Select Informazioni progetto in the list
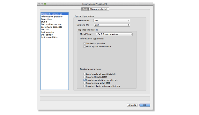The height and width of the screenshot is (115, 199). (x=55, y=17)
